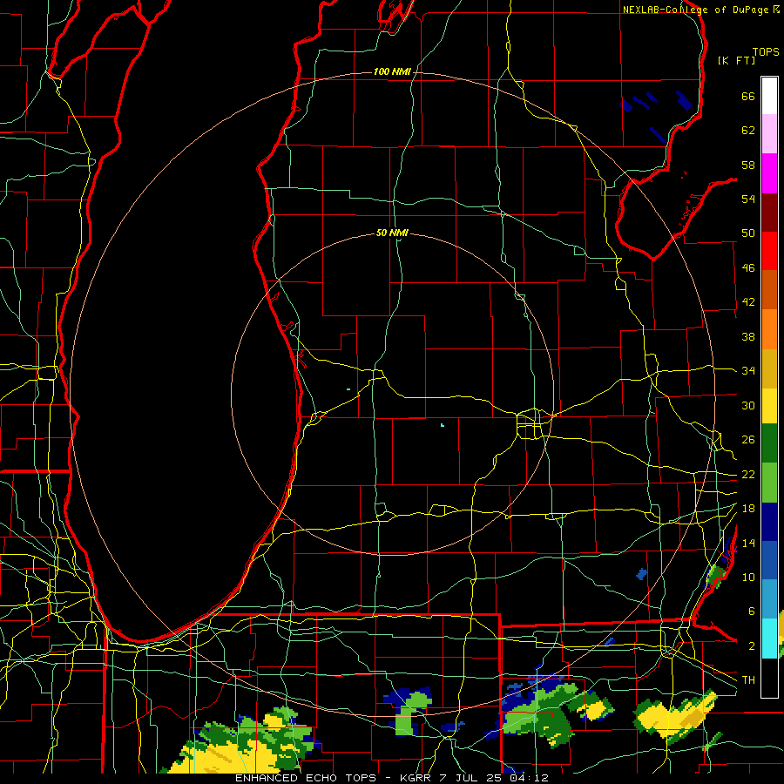Click the 50 legend value label
The image size is (784, 784).
coord(748,233)
